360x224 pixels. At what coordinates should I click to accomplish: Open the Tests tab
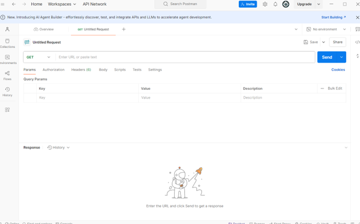(137, 70)
